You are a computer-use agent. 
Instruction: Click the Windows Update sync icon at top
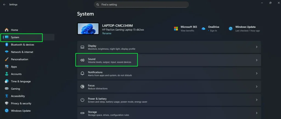(231, 29)
